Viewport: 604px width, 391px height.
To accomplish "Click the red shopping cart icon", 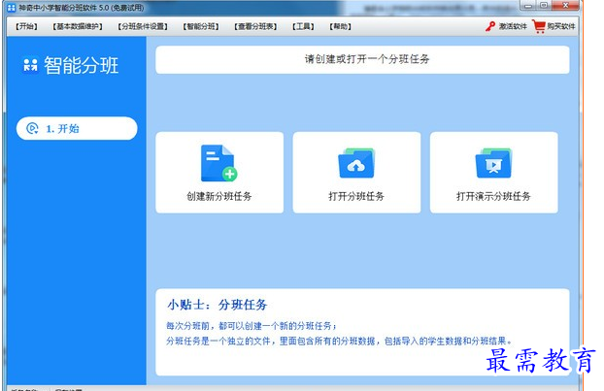I will 539,26.
